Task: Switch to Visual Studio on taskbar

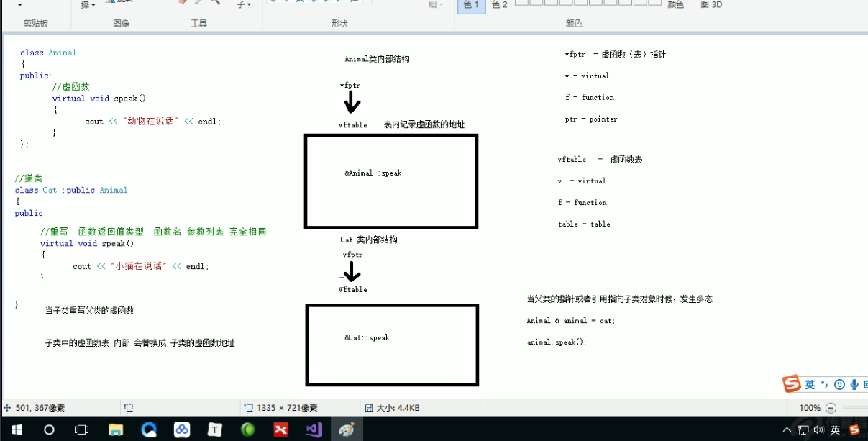Action: (x=314, y=429)
